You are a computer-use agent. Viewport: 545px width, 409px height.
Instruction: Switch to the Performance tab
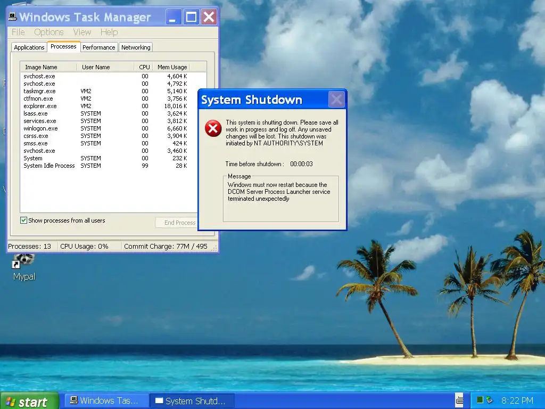click(x=98, y=47)
